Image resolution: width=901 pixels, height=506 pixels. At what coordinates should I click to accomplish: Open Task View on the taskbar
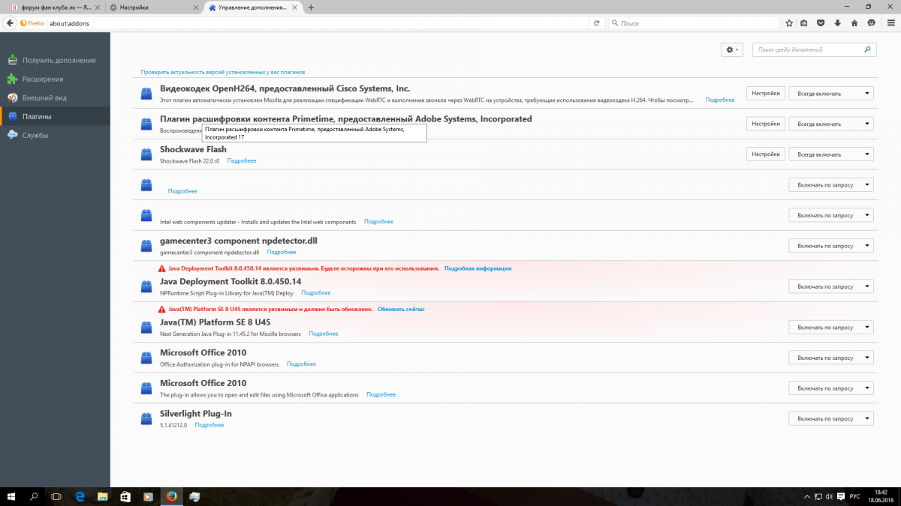click(56, 496)
